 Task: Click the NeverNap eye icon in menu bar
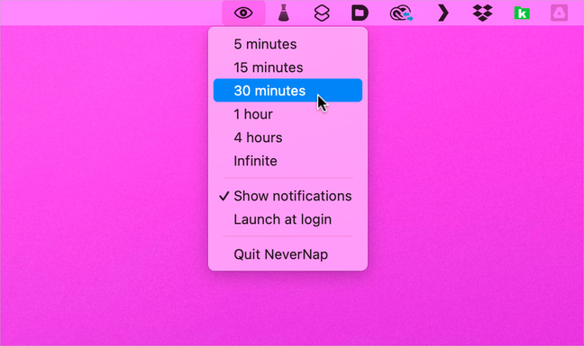[x=243, y=13]
